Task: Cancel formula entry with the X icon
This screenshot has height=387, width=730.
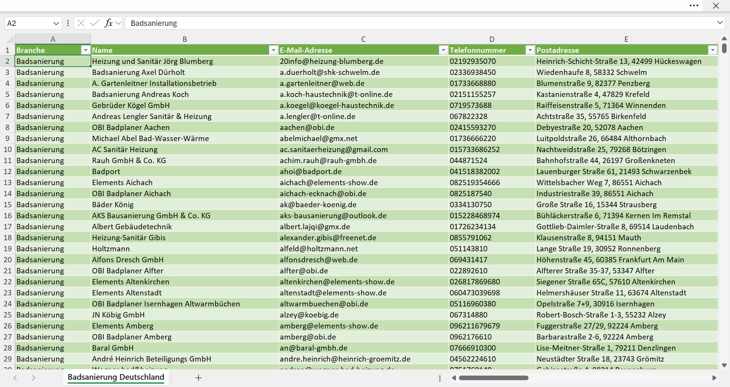Action: click(x=81, y=23)
